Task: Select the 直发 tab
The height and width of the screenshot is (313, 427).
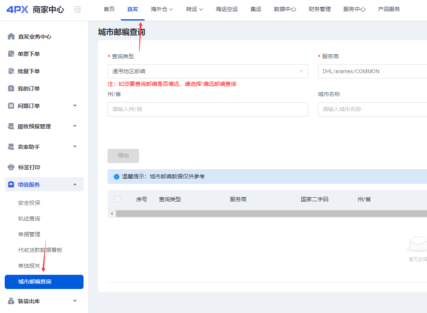Action: coord(133,9)
